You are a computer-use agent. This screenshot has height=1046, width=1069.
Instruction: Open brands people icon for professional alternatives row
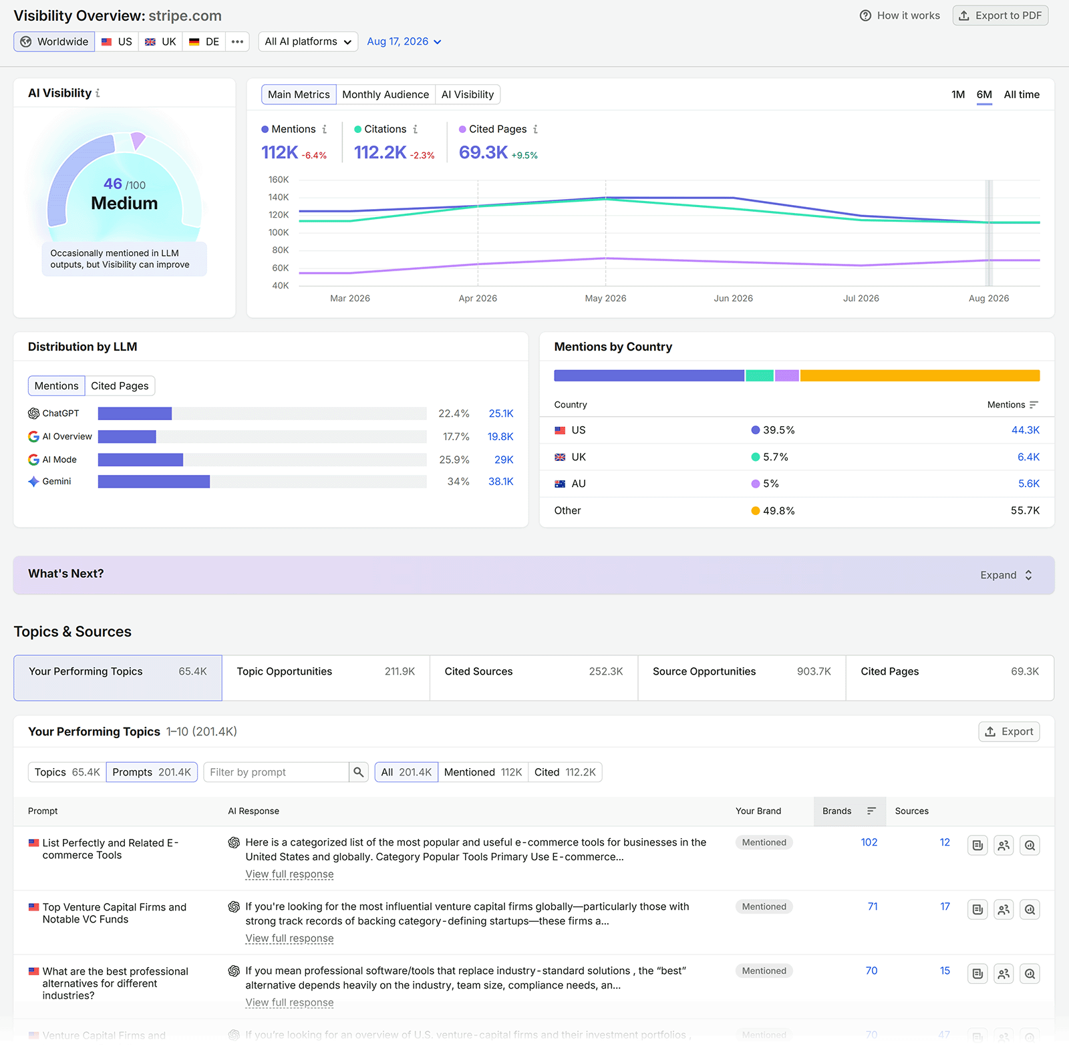click(1004, 974)
